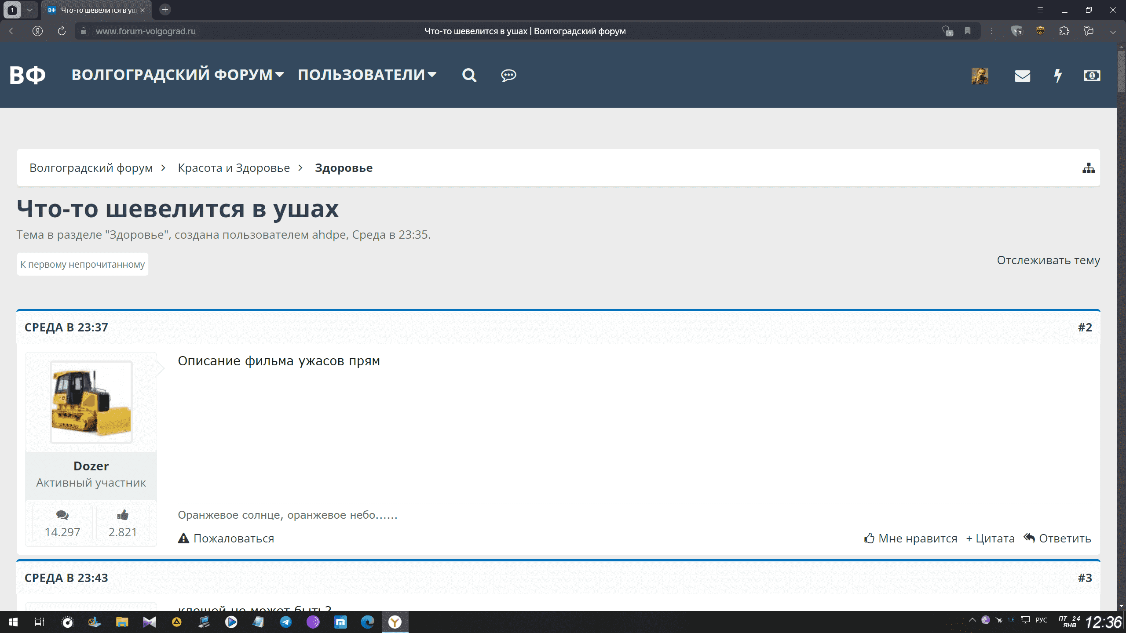
Task: Click the chat bubble icon in header
Action: 508,75
